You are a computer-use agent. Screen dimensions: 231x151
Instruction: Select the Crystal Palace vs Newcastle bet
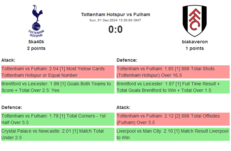click(58, 134)
